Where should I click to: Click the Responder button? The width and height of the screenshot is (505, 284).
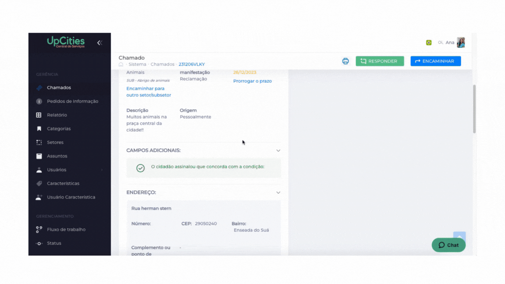[x=380, y=61]
